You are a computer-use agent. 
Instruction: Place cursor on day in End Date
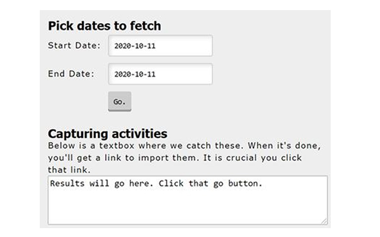coord(151,75)
